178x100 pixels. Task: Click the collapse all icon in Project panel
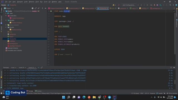[39, 8]
